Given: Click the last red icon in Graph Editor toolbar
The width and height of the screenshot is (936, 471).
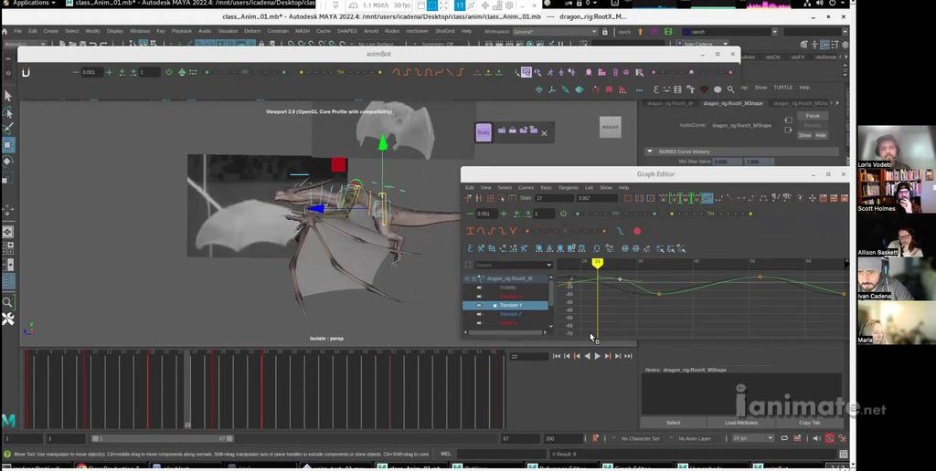Looking at the screenshot, I should [x=843, y=198].
